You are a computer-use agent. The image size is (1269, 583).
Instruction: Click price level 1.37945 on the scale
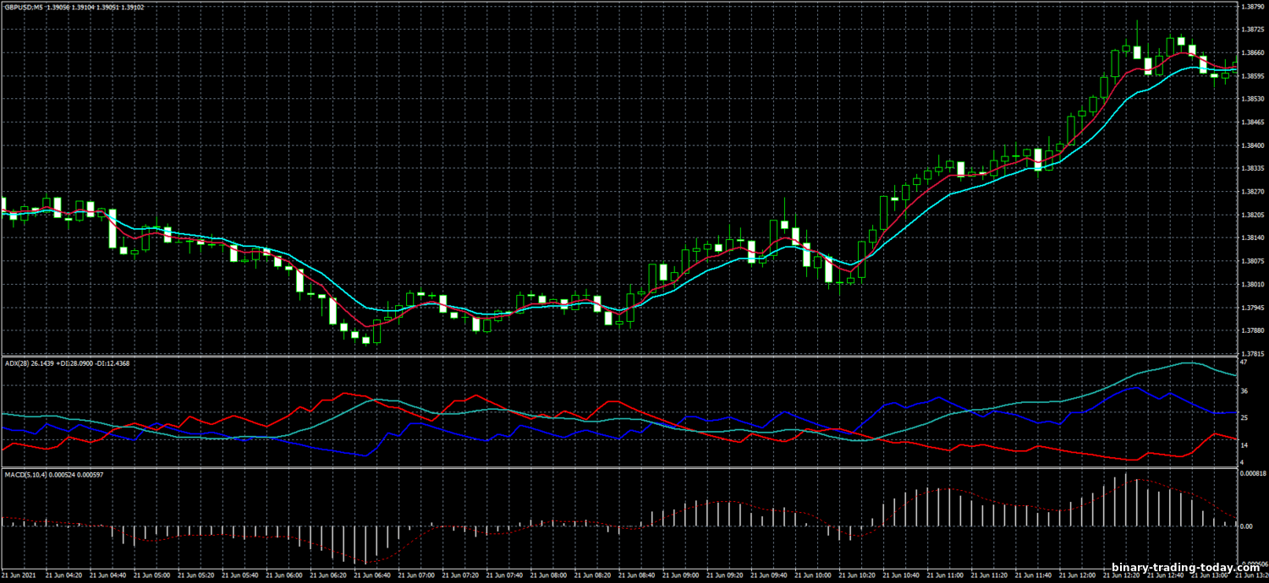tap(1252, 308)
